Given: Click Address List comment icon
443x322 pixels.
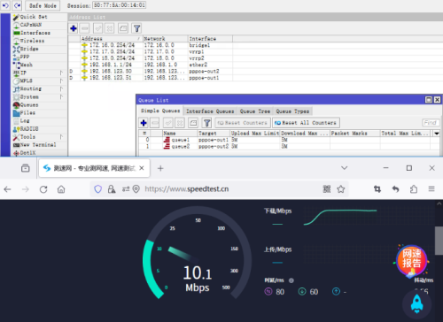Looking at the screenshot, I should pyautogui.click(x=123, y=28).
